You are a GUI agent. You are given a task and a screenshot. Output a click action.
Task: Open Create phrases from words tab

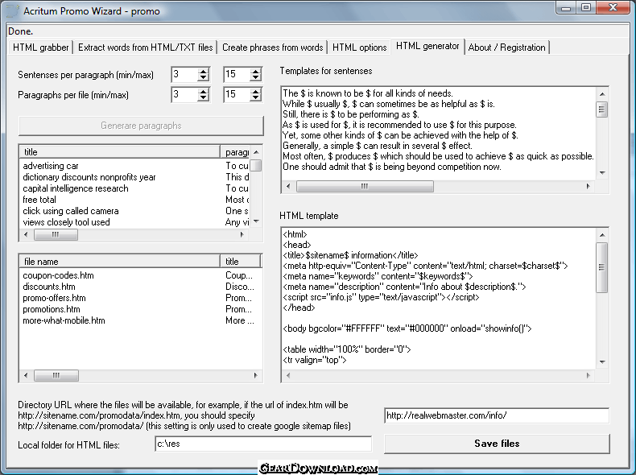pyautogui.click(x=273, y=47)
